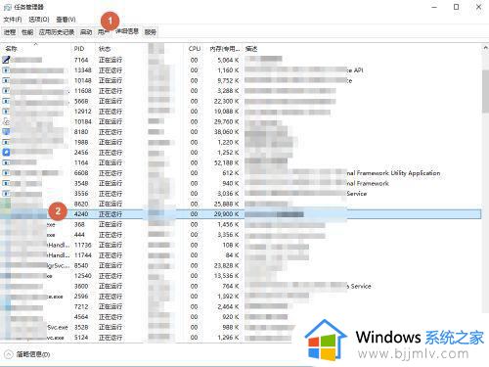Open the 文件(F) menu
The height and width of the screenshot is (367, 489).
13,20
